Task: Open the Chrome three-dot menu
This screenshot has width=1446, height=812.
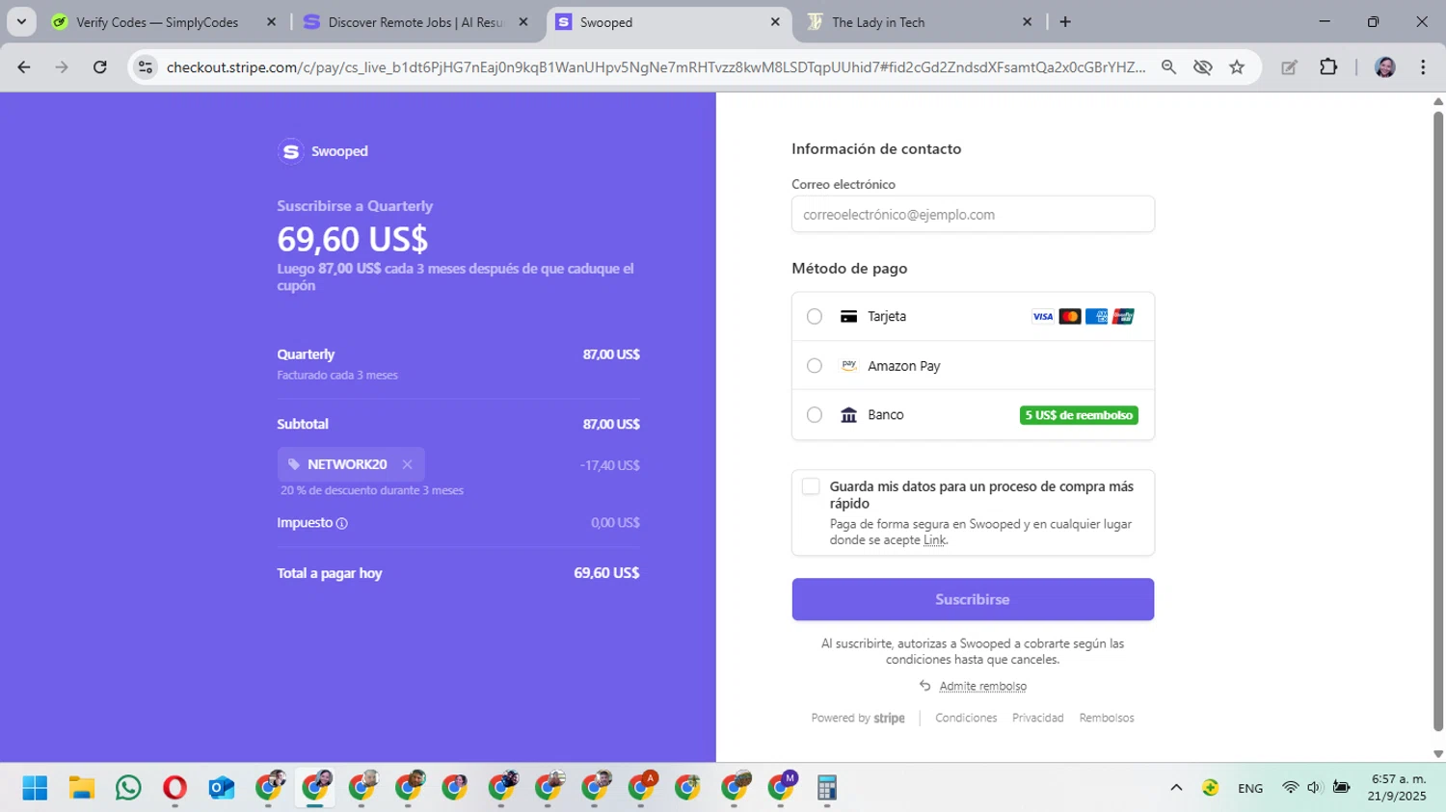Action: 1423,67
